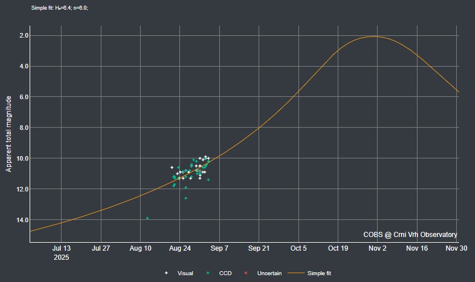Toggle the CCD legend entry
The height and width of the screenshot is (282, 475).
[x=219, y=273]
